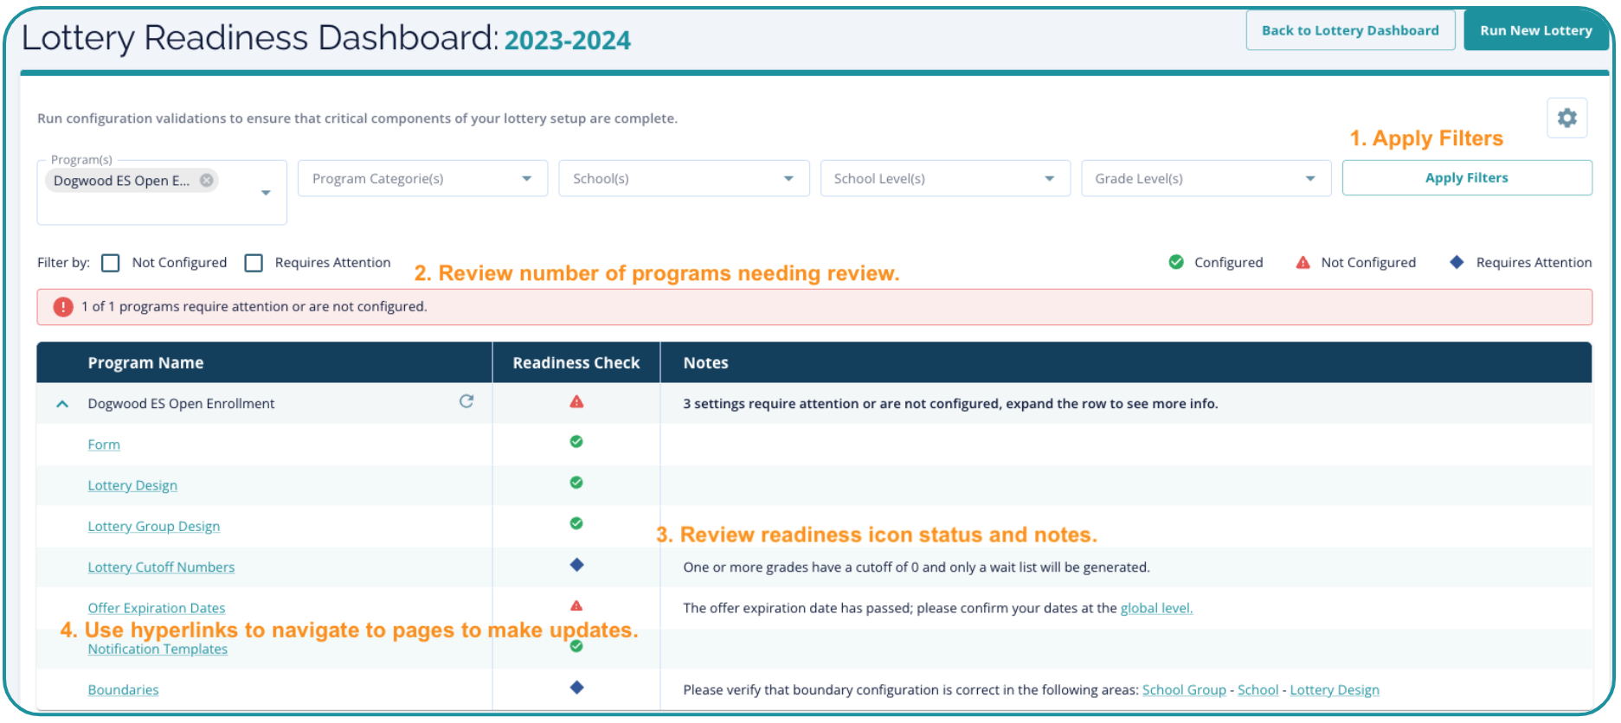The width and height of the screenshot is (1621, 723).
Task: Click the Dogwood program's red readiness triangle
Action: click(x=576, y=402)
